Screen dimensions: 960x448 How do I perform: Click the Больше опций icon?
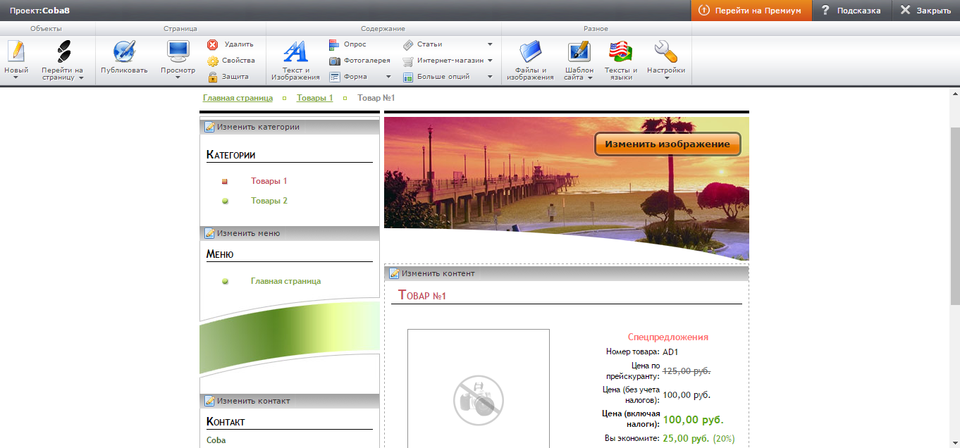(408, 77)
